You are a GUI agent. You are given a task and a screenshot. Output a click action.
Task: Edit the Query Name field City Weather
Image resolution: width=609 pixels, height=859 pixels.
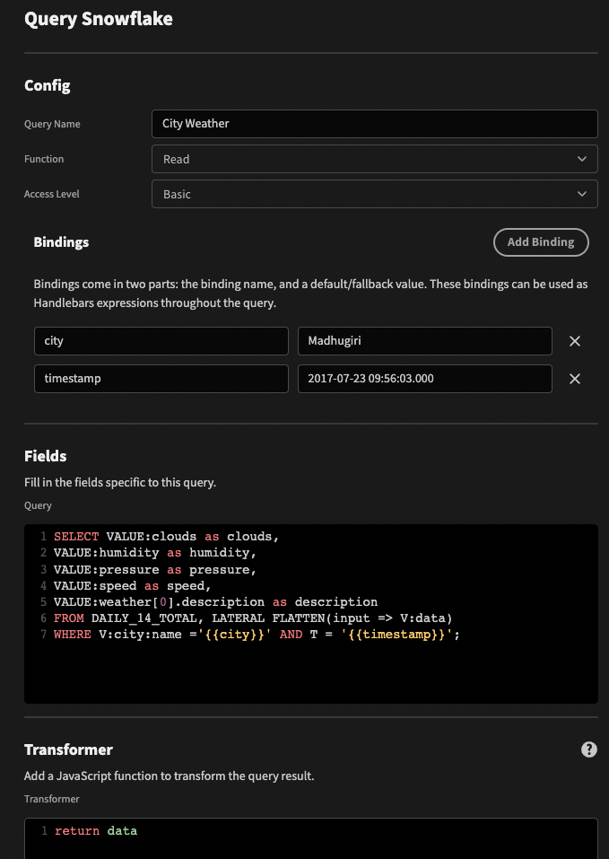(x=374, y=124)
